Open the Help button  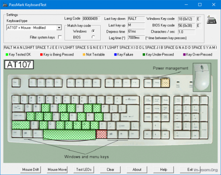(164, 170)
